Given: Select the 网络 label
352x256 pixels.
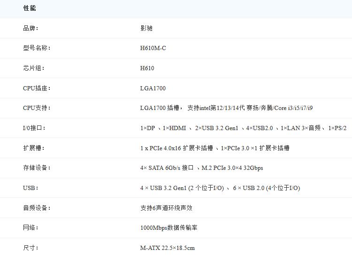Looking at the screenshot, I should pos(31,227).
